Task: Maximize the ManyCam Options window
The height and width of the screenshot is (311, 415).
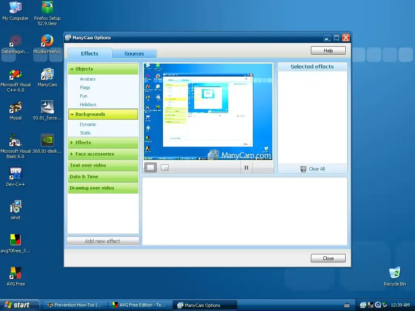Action: [336, 38]
